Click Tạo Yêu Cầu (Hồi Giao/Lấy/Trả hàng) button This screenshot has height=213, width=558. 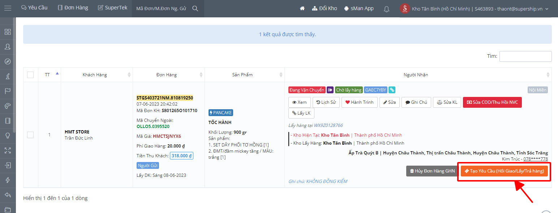pos(504,171)
